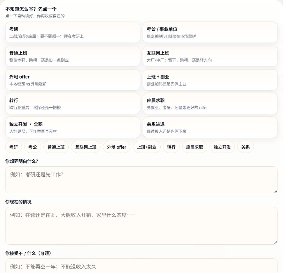Image resolution: width=283 pixels, height=274 pixels.
Task: Select the 关系进退 template card
Action: pos(210,127)
